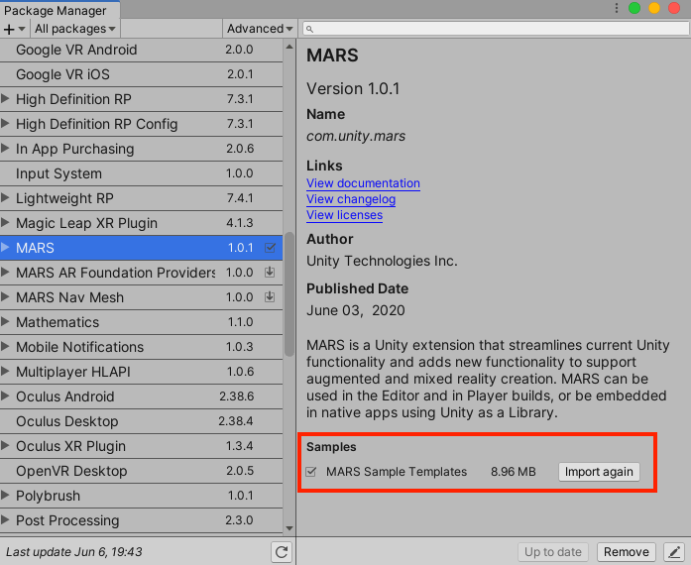Select Google VR iOS package
The width and height of the screenshot is (691, 565).
(x=141, y=74)
